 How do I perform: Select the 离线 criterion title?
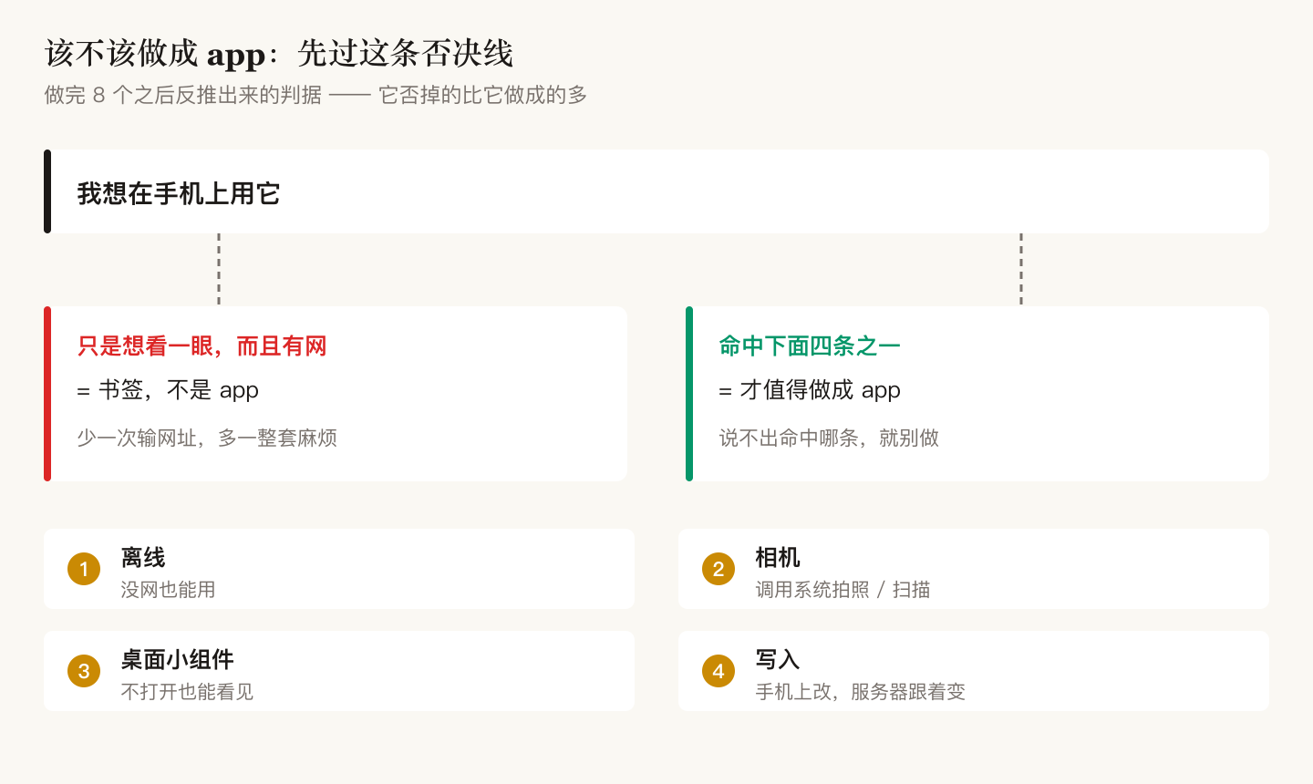click(x=143, y=557)
